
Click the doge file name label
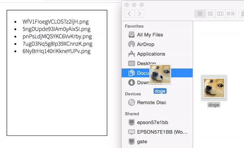[214, 105]
